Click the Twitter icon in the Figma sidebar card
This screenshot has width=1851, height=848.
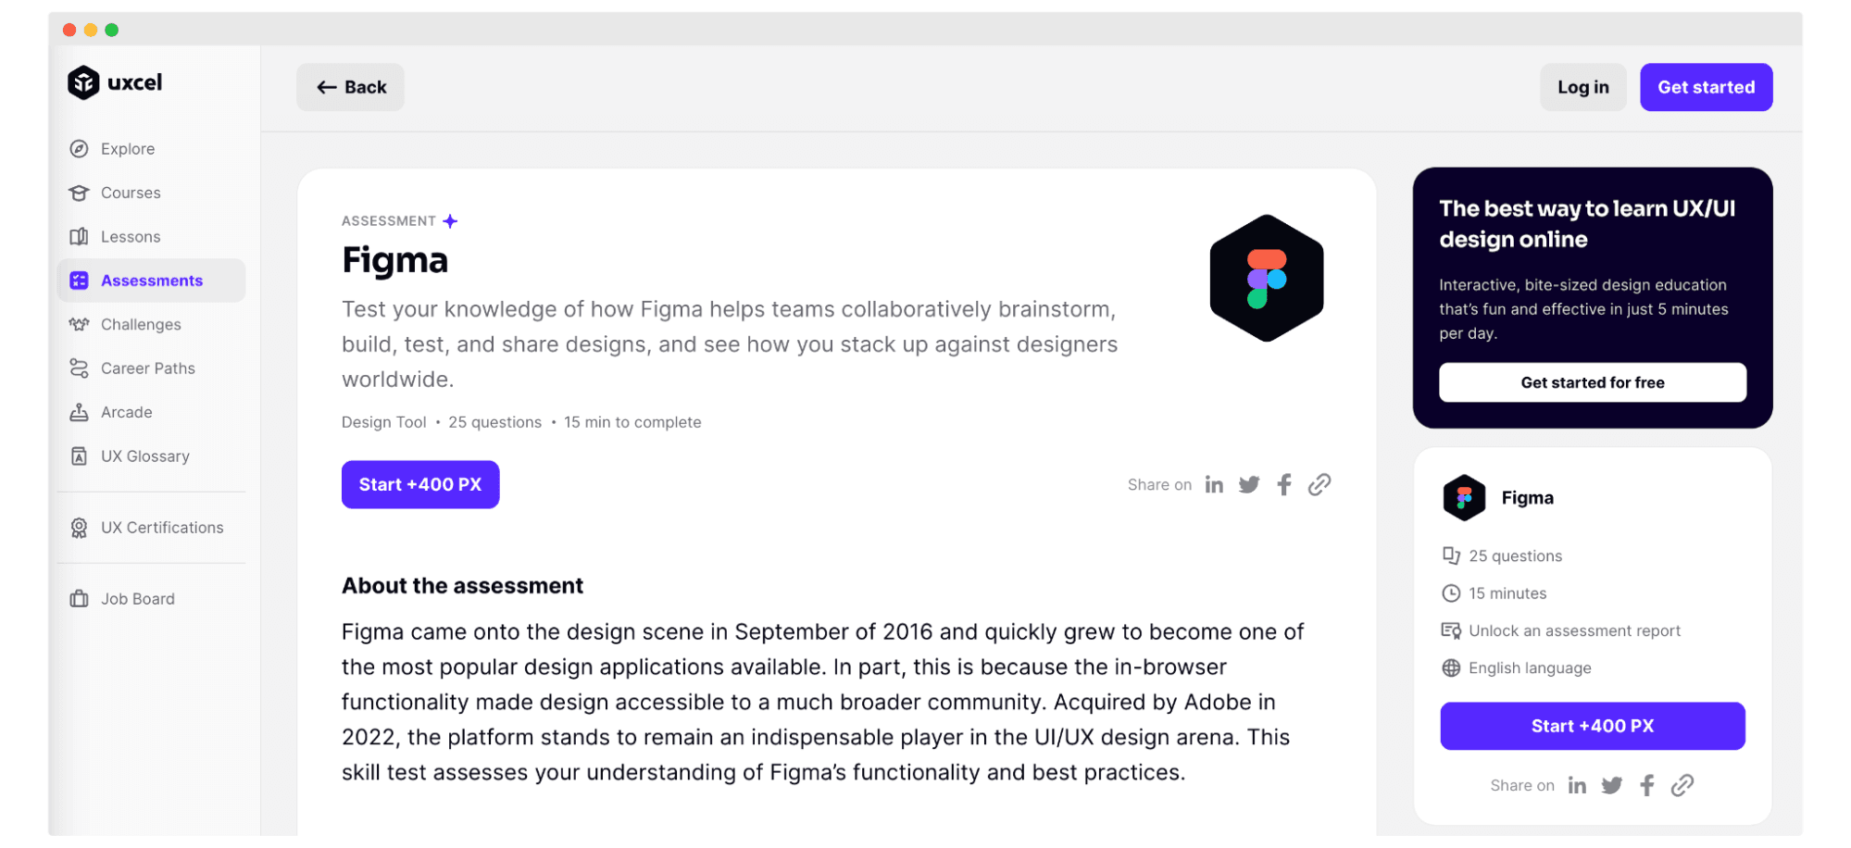[1611, 786]
